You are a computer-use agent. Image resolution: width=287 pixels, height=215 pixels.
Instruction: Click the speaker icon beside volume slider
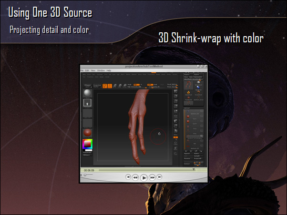pyautogui.click(x=81, y=175)
